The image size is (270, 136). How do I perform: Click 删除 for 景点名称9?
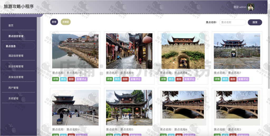125,79
